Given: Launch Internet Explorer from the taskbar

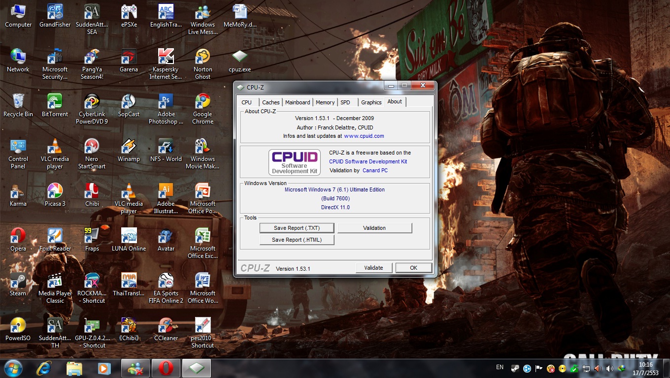Looking at the screenshot, I should [44, 368].
